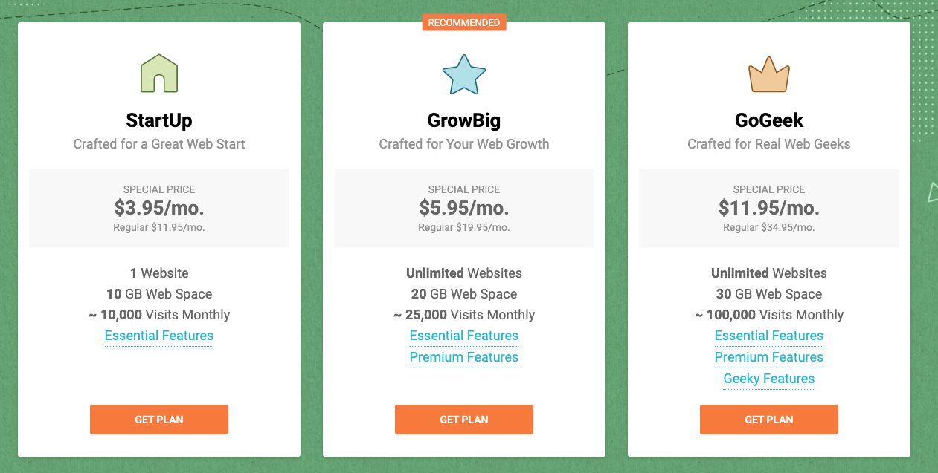Select the GoGeek plan title heading
938x473 pixels.
tap(768, 120)
